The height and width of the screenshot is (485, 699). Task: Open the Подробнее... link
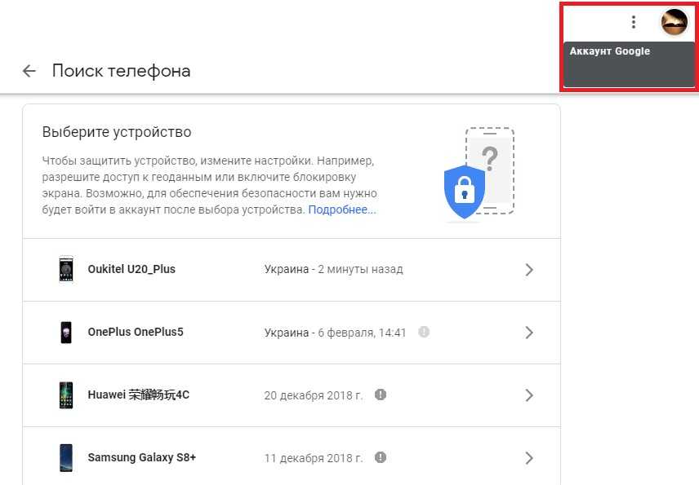pyautogui.click(x=342, y=210)
